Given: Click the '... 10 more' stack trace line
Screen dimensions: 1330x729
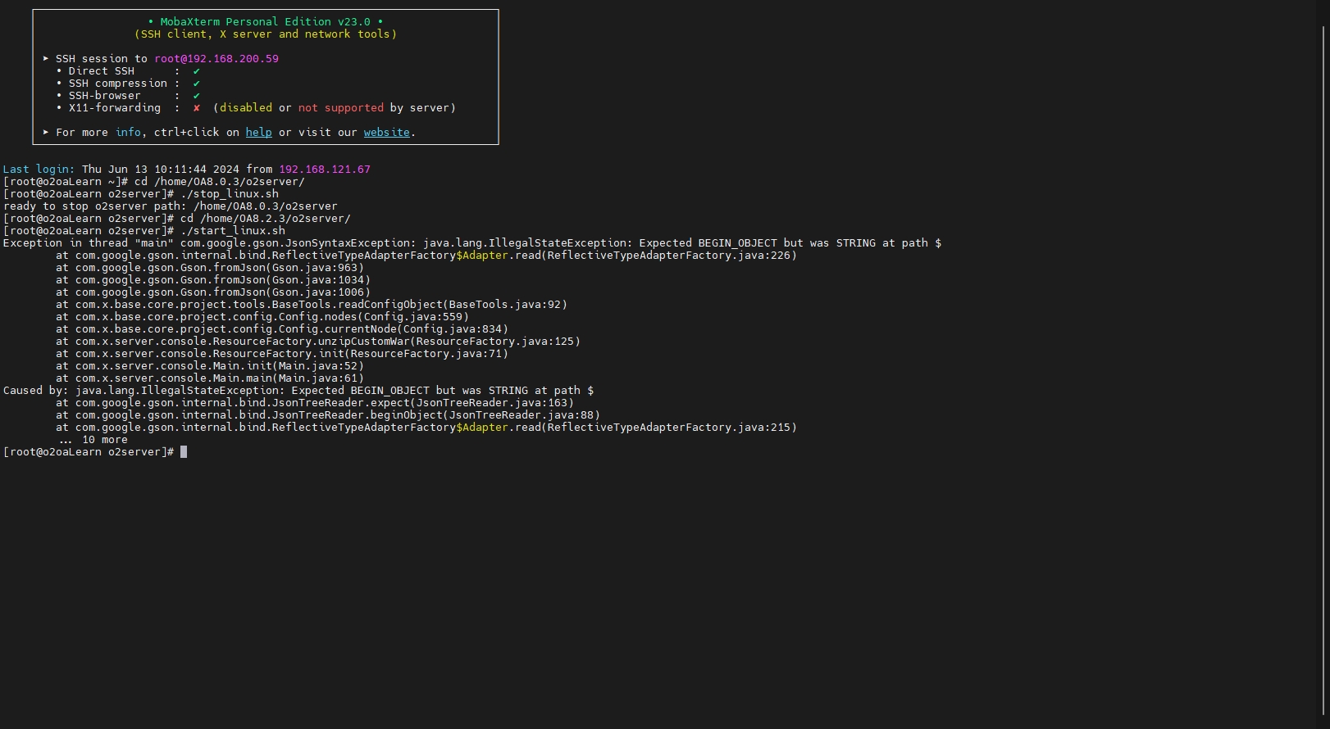Looking at the screenshot, I should 93,440.
